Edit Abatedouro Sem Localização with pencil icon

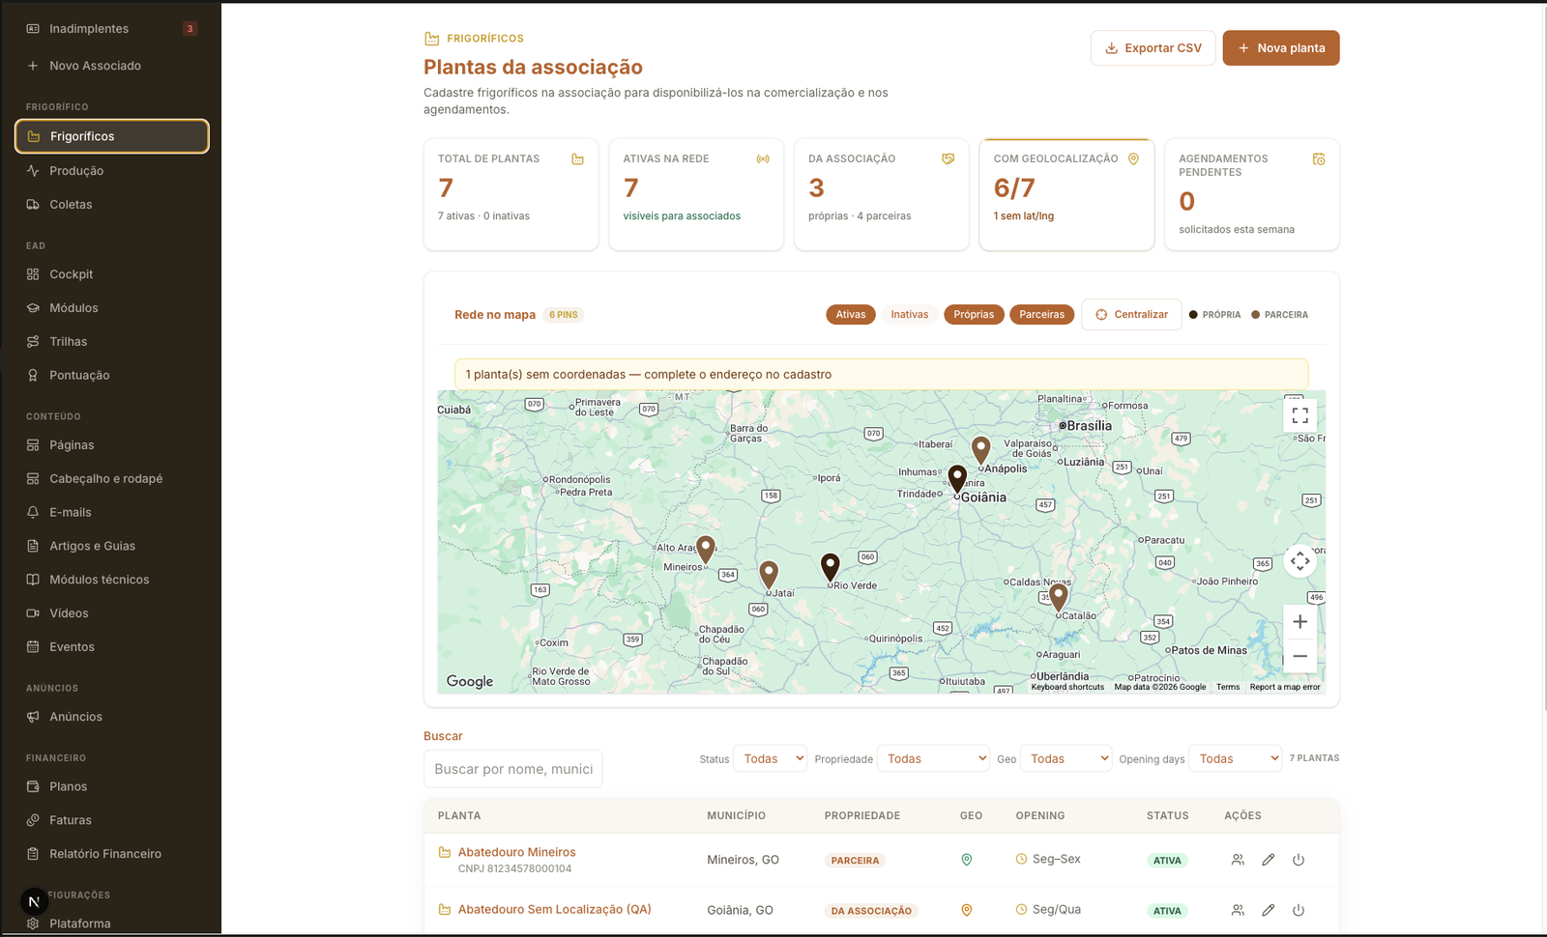1268,910
